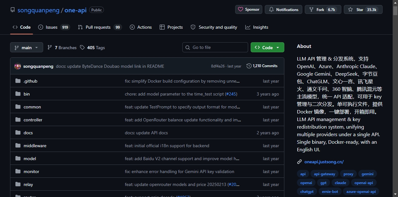Open the controller folder name
The height and width of the screenshot is (197, 398).
point(33,120)
